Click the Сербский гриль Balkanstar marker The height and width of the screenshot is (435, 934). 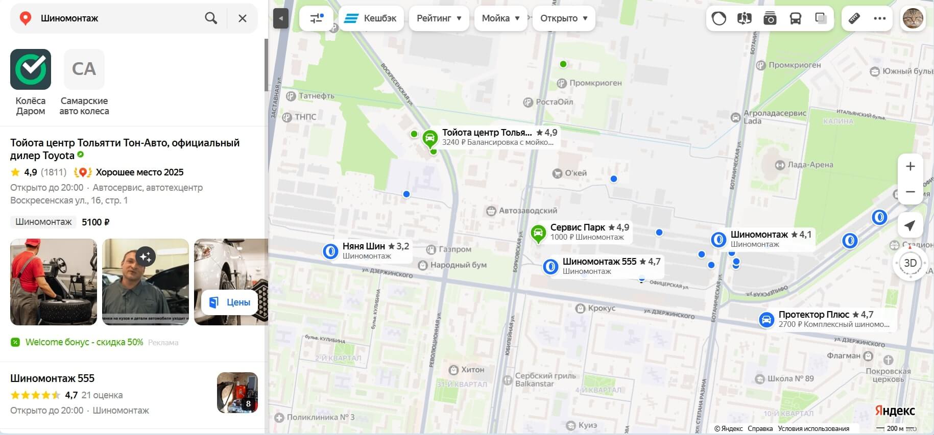508,380
